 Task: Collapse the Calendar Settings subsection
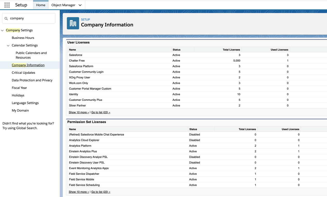coord(8,46)
